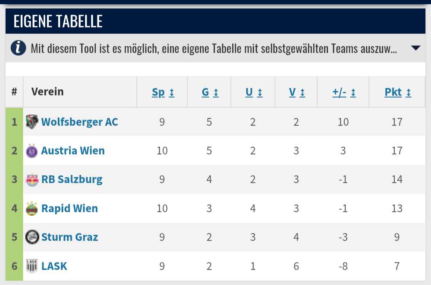Click the Austria Wien club crest
Viewport: 431px width, 285px height.
click(32, 151)
